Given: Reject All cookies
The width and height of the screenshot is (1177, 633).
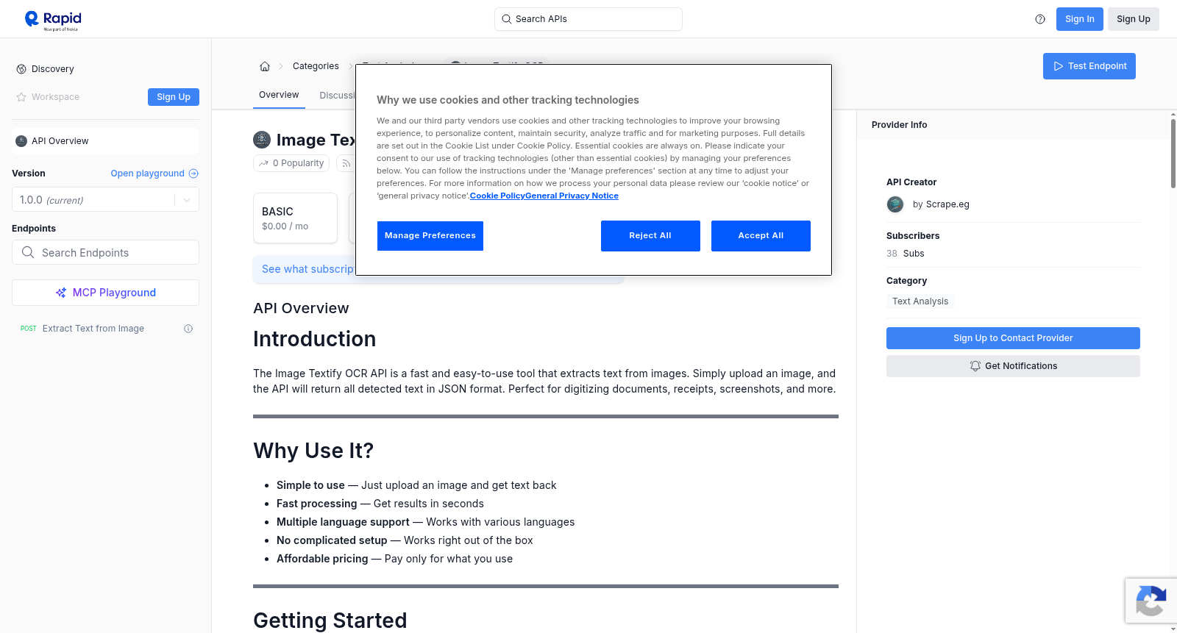Looking at the screenshot, I should pos(650,236).
